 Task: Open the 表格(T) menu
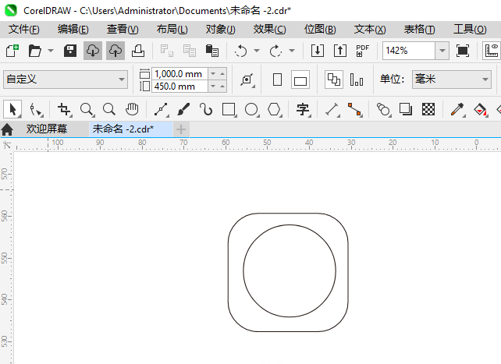click(x=419, y=30)
